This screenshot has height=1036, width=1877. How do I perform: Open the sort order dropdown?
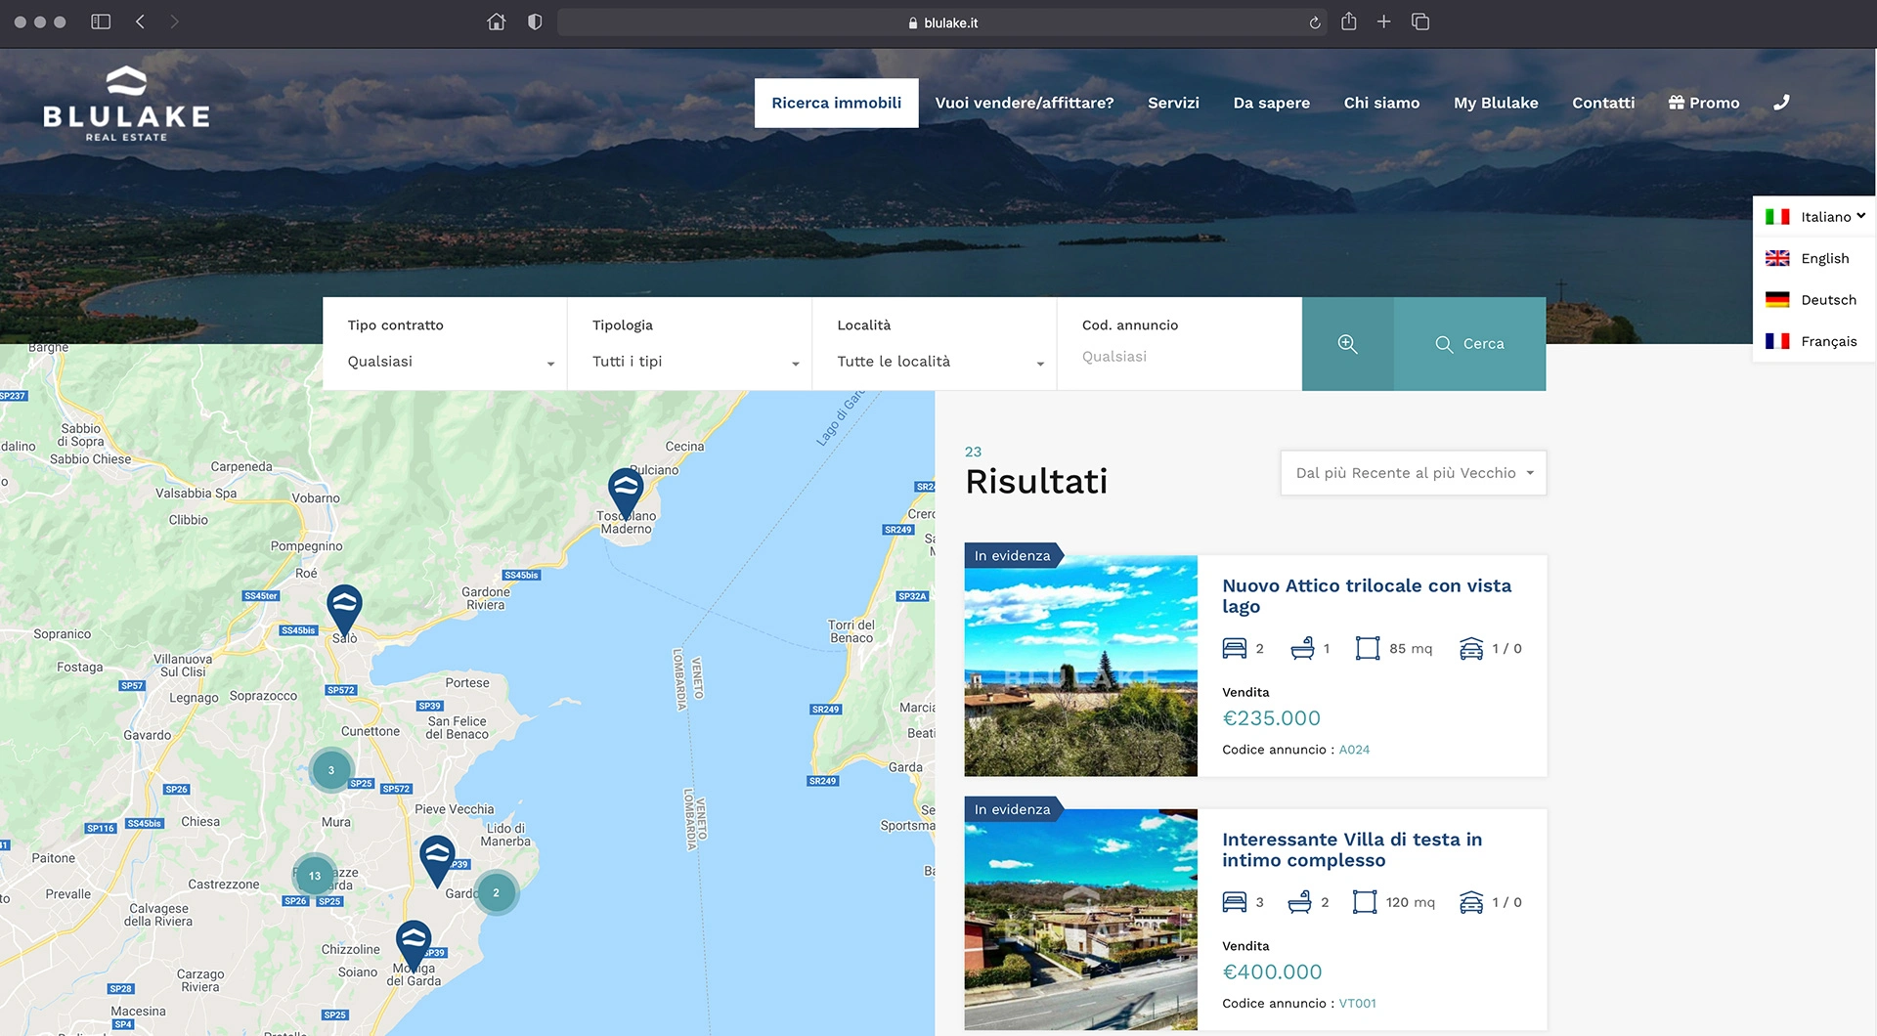tap(1414, 473)
